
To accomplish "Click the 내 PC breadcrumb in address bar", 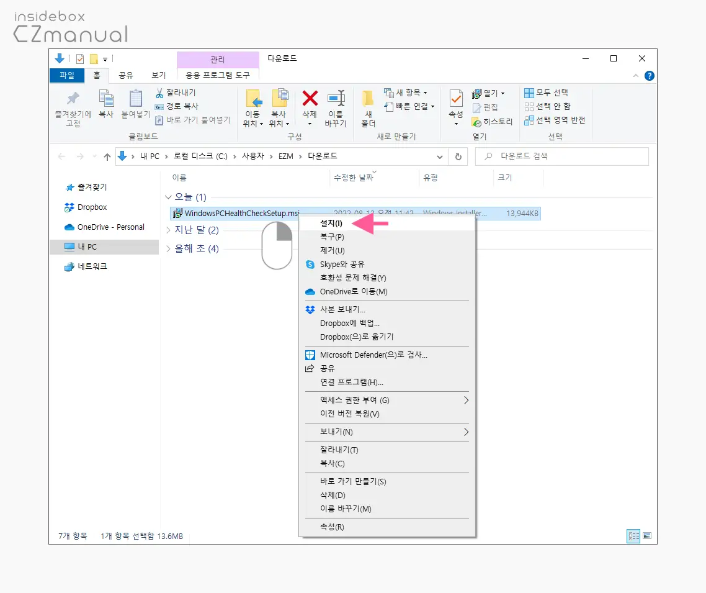I will pos(150,156).
